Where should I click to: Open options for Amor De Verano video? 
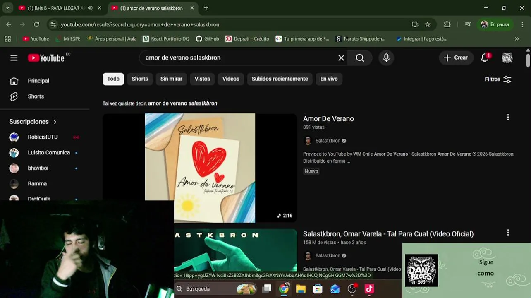508,118
